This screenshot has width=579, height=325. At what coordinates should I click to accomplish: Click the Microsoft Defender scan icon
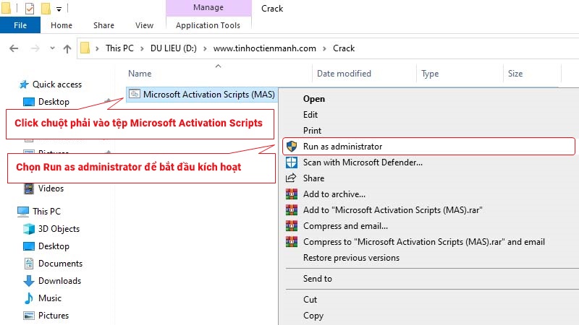[292, 162]
